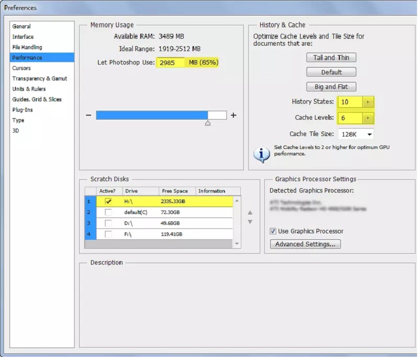
Task: Click the minus icon beside memory slider
Action: [x=89, y=115]
